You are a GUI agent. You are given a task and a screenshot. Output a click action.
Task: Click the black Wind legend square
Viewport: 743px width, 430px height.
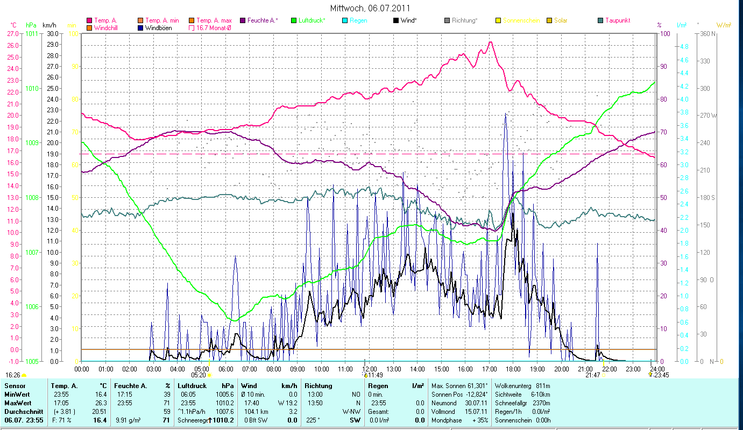tap(395, 20)
